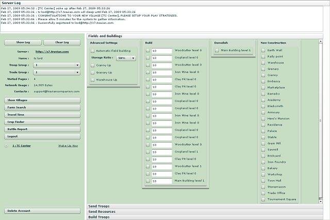This screenshot has width=330, height=220.
Task: Click the level input for Main Building level 1
Action: click(161, 181)
